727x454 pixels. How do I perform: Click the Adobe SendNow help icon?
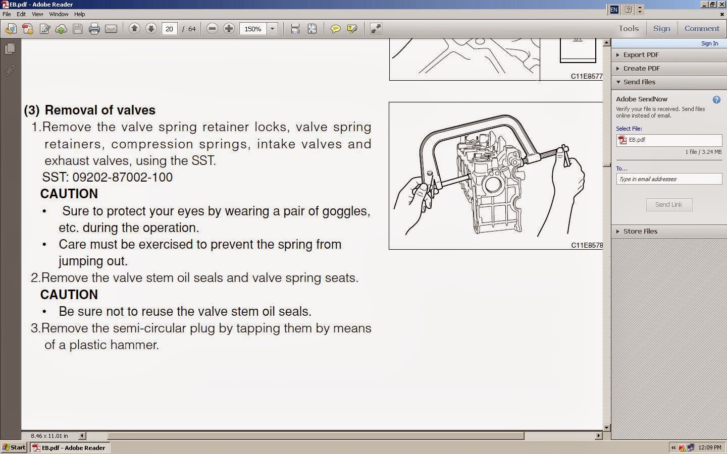pyautogui.click(x=716, y=100)
